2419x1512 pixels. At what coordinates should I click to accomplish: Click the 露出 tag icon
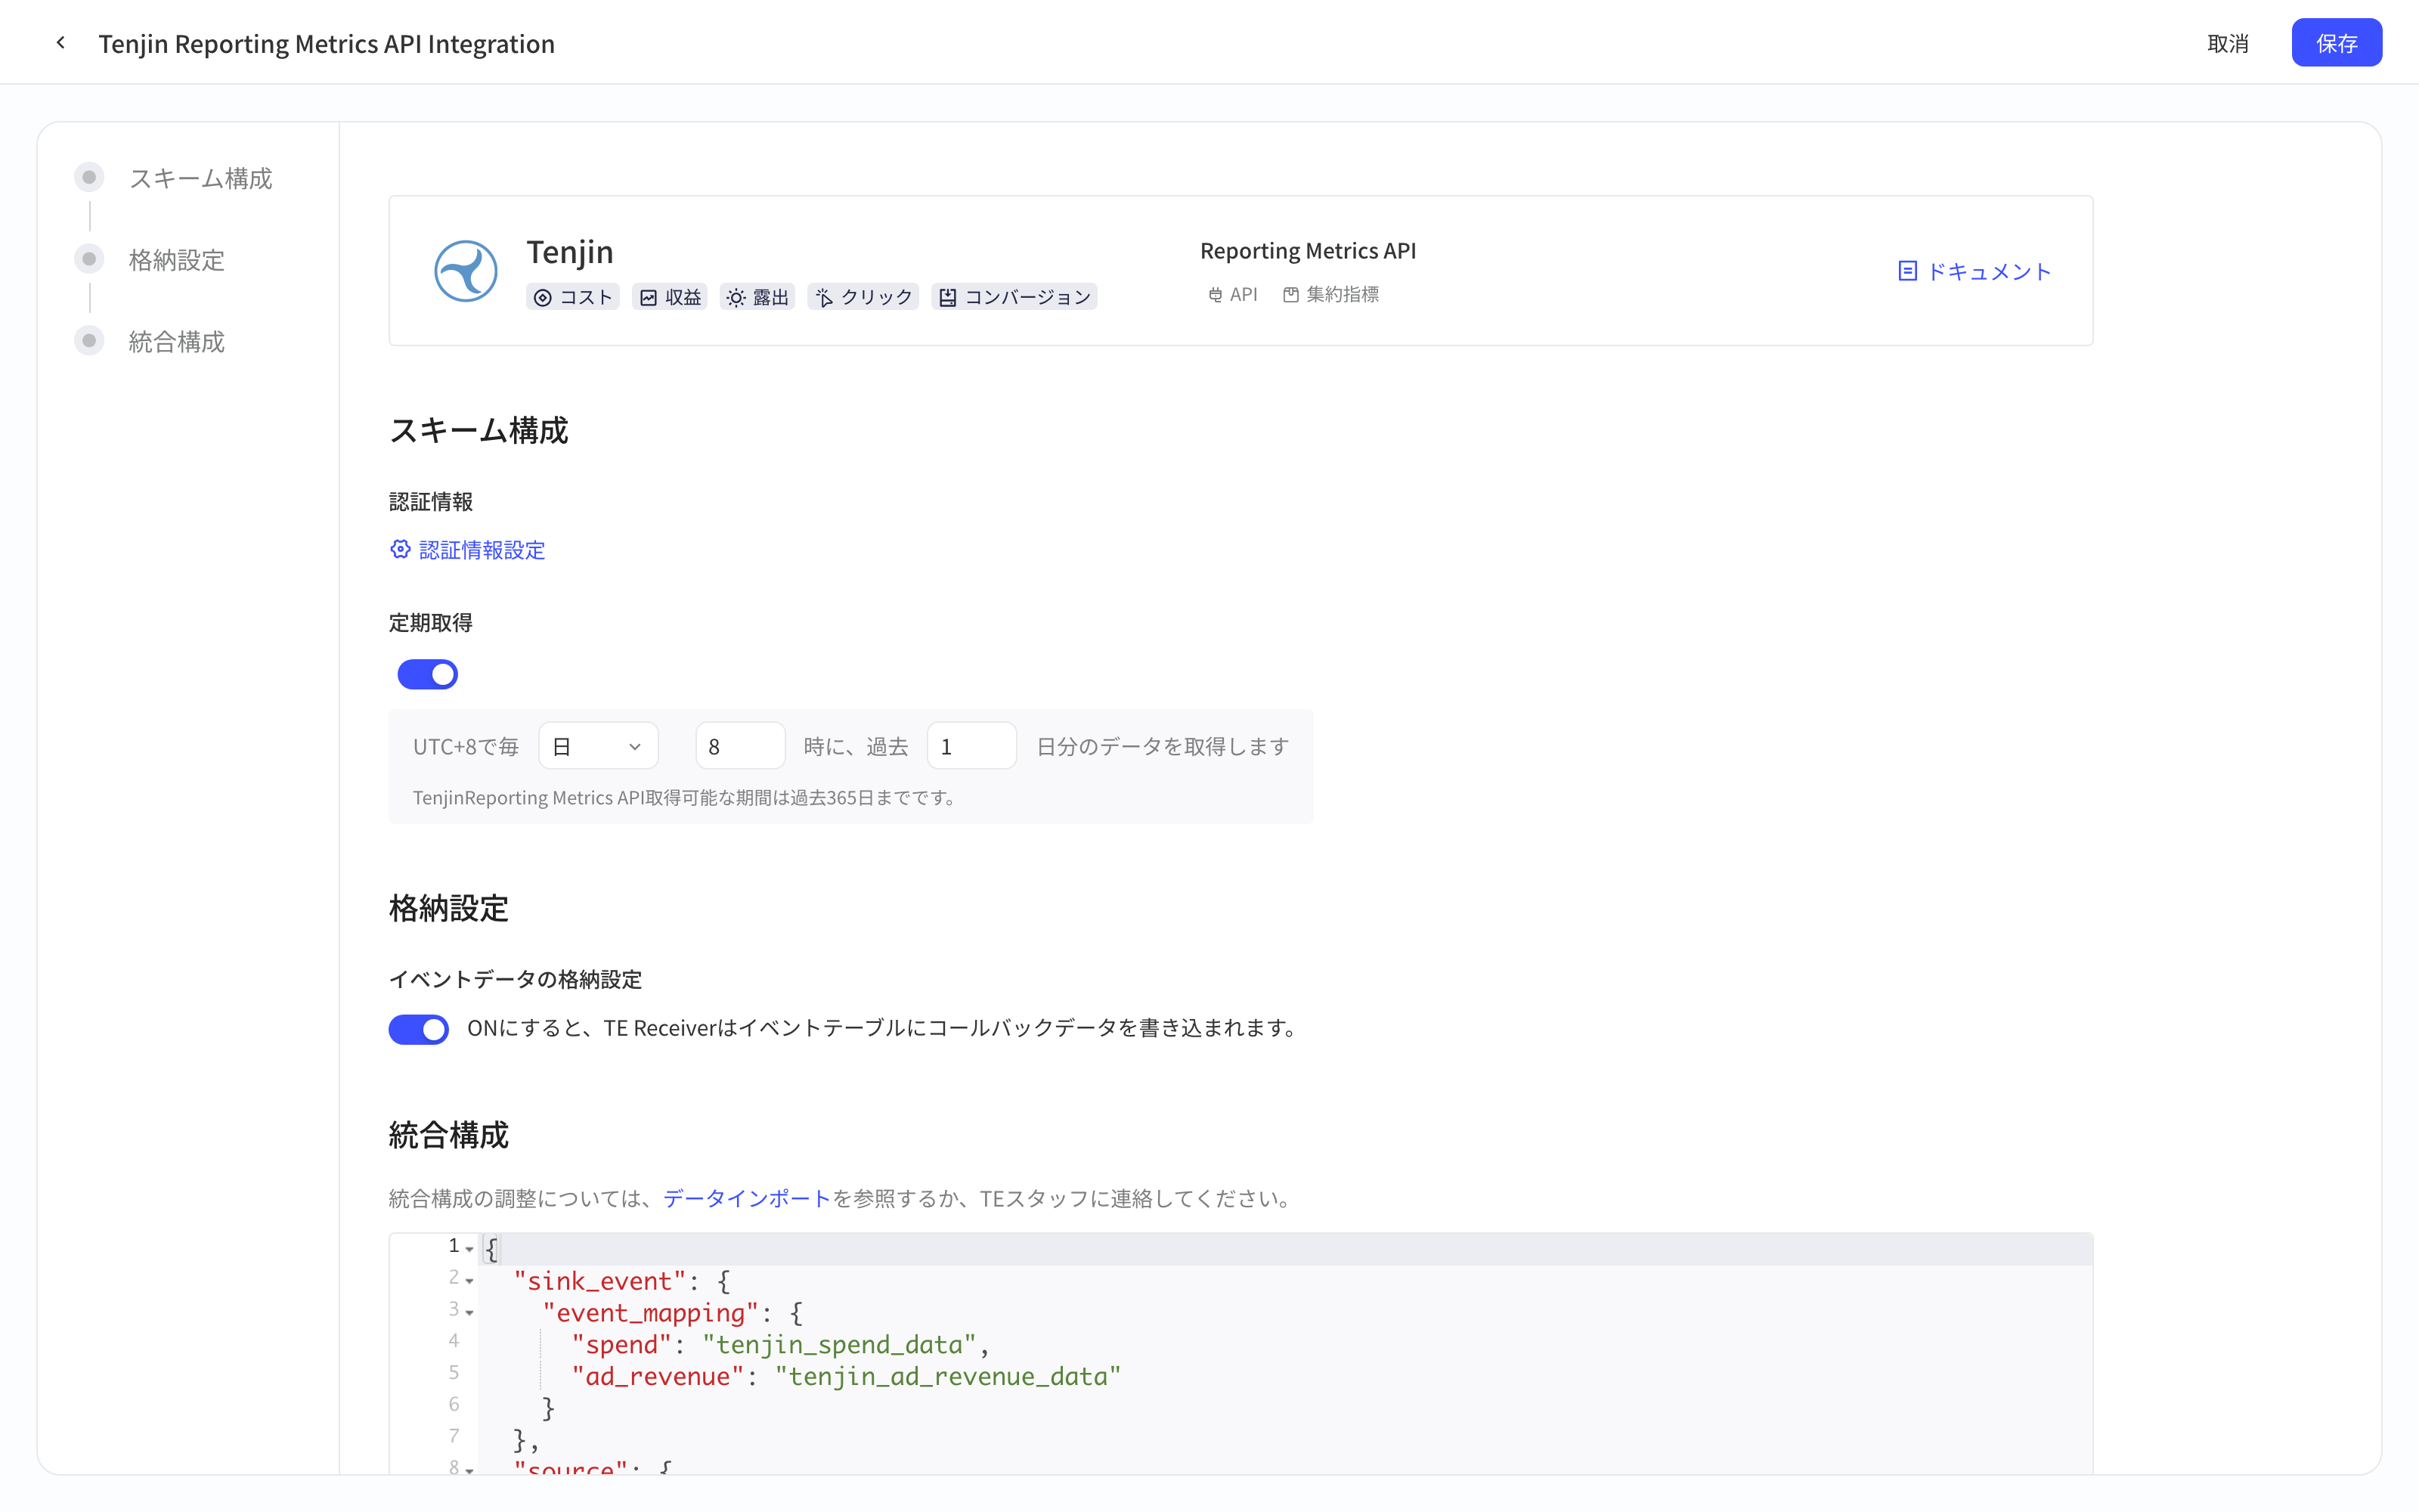point(736,297)
